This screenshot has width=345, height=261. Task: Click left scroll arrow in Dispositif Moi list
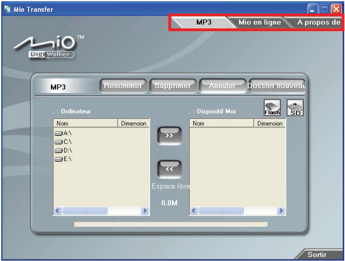[x=194, y=211]
